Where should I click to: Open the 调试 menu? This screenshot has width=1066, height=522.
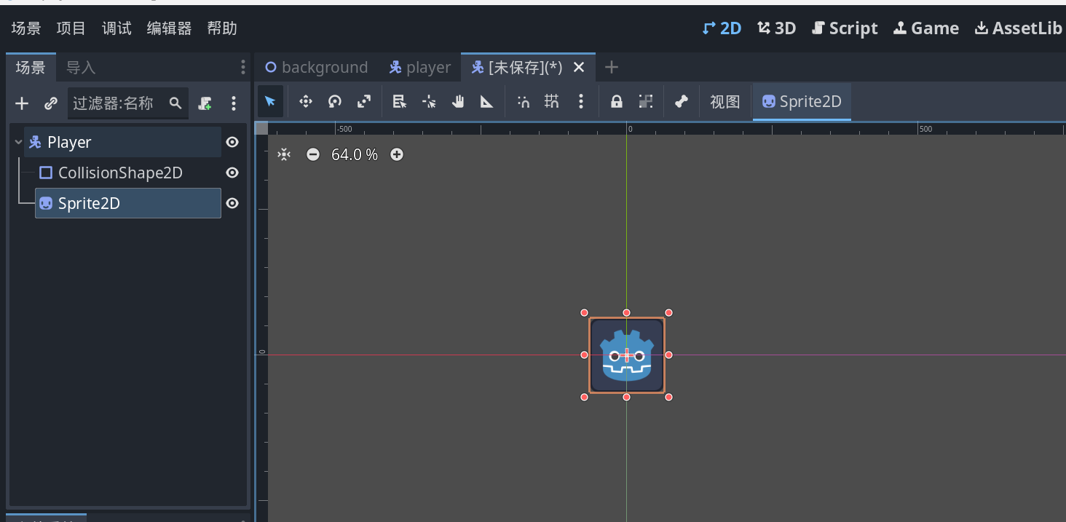pyautogui.click(x=117, y=28)
